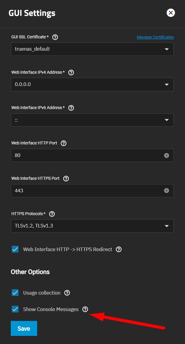Uncheck the Usage collection checkbox

click(15, 293)
